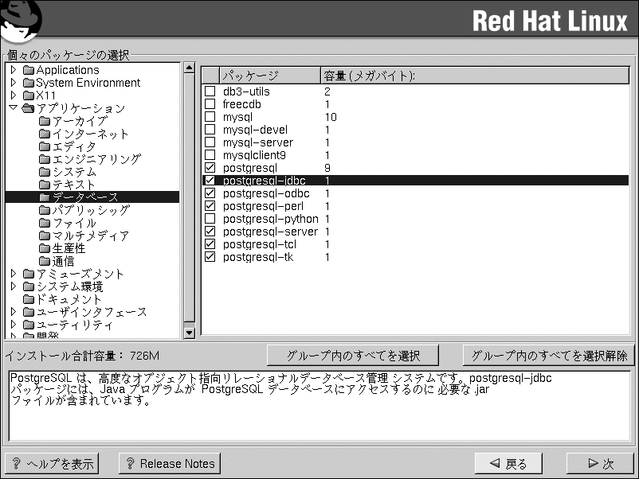Viewport: 639px width, 479px height.
Task: Click the folder icon next to エディタ
Action: [x=45, y=146]
